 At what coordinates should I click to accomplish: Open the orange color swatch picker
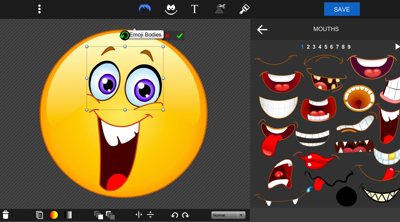54,215
